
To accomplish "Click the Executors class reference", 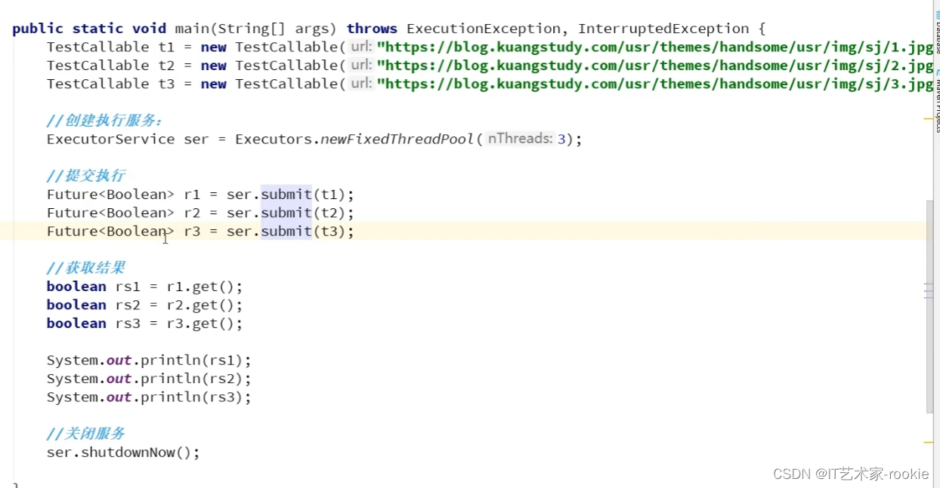I will coord(274,139).
